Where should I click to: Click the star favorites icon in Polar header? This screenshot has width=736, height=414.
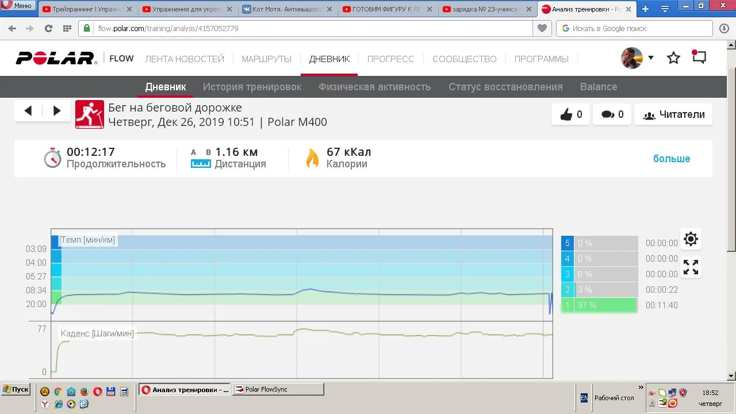point(673,58)
